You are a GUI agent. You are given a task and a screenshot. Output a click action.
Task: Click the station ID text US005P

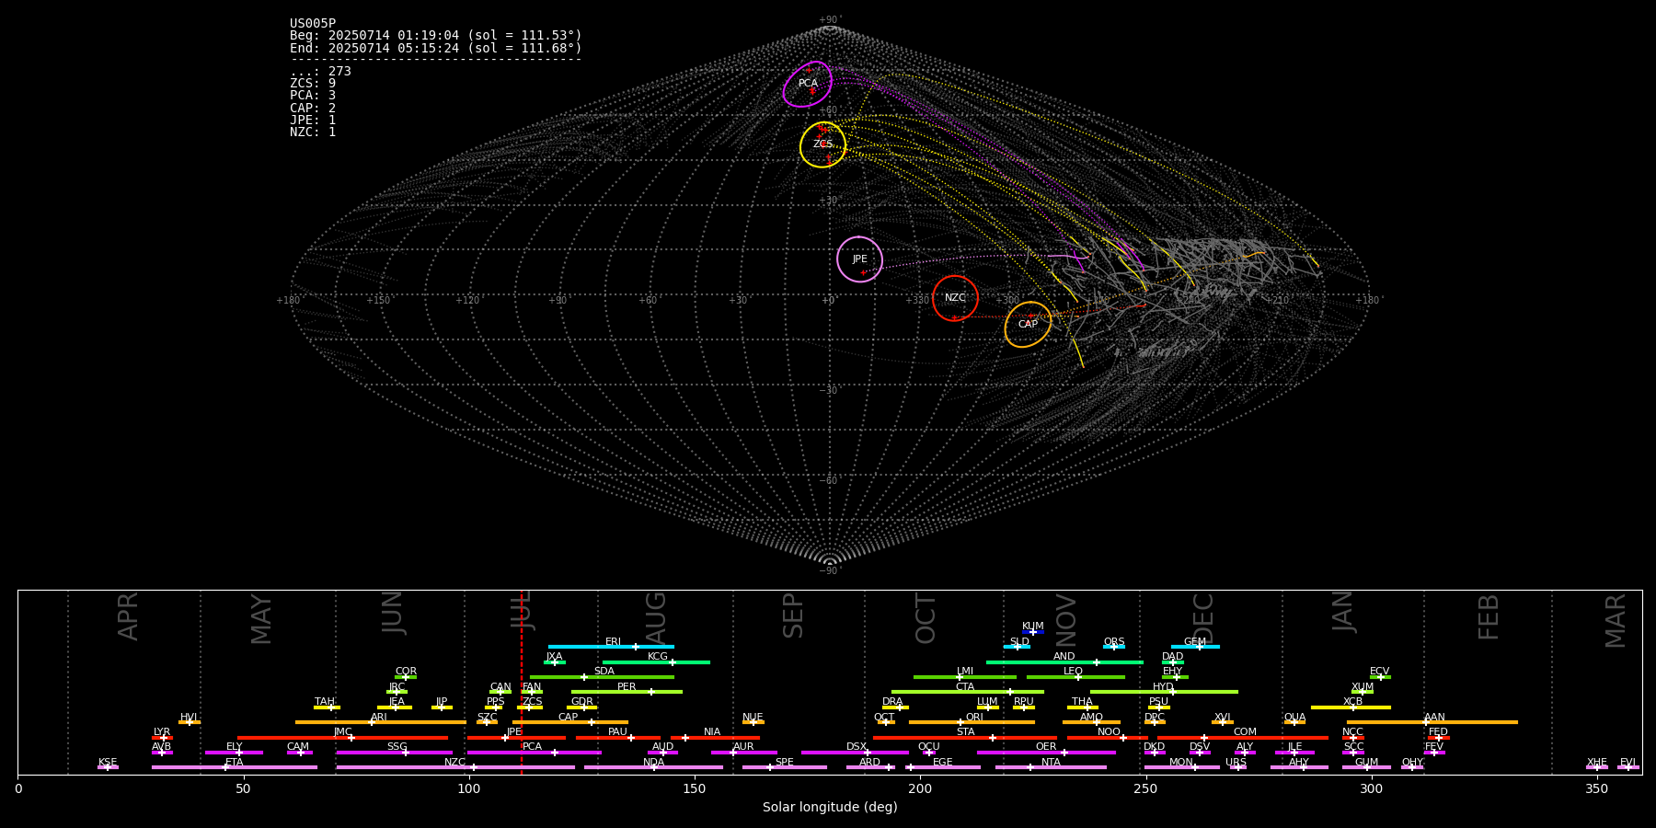point(313,24)
